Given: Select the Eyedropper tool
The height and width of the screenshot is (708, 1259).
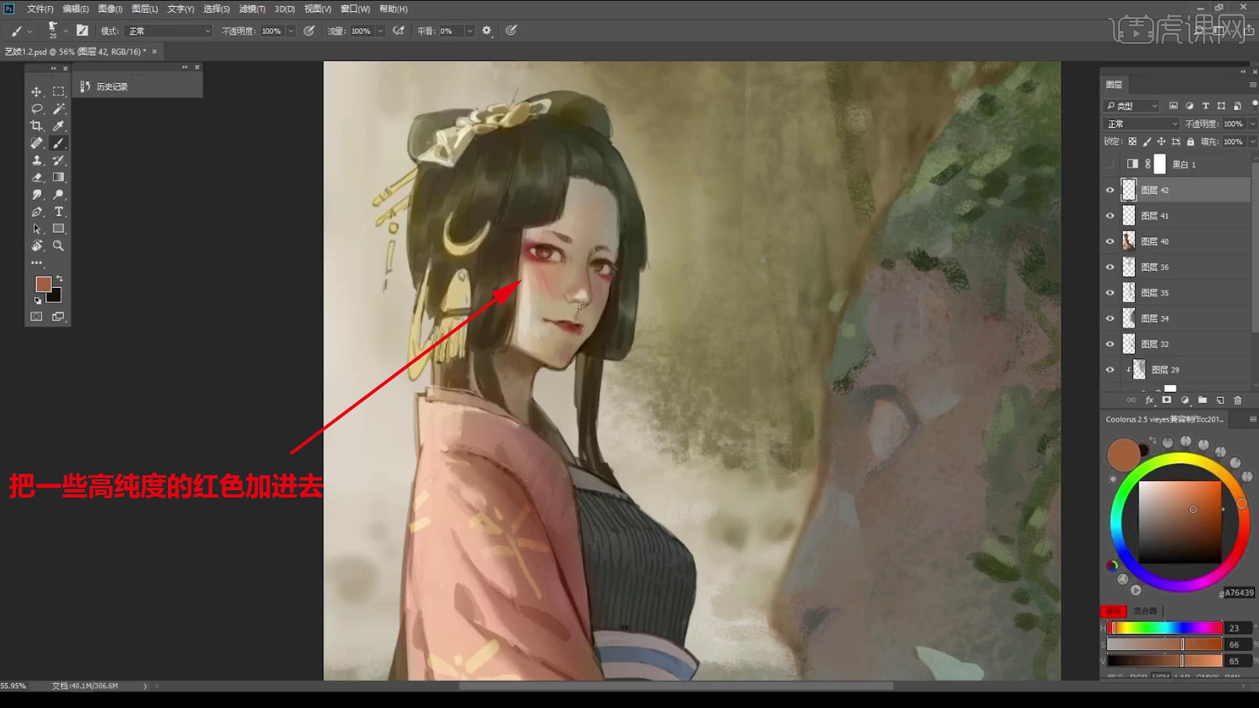Looking at the screenshot, I should pos(58,126).
